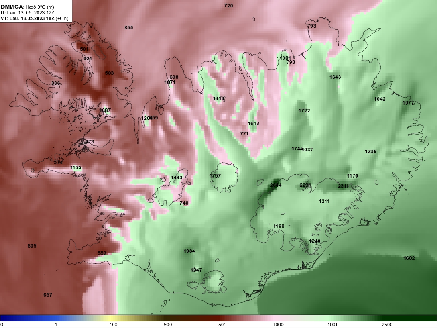Select the 1037 label
This screenshot has height=328, width=437.
307,150
